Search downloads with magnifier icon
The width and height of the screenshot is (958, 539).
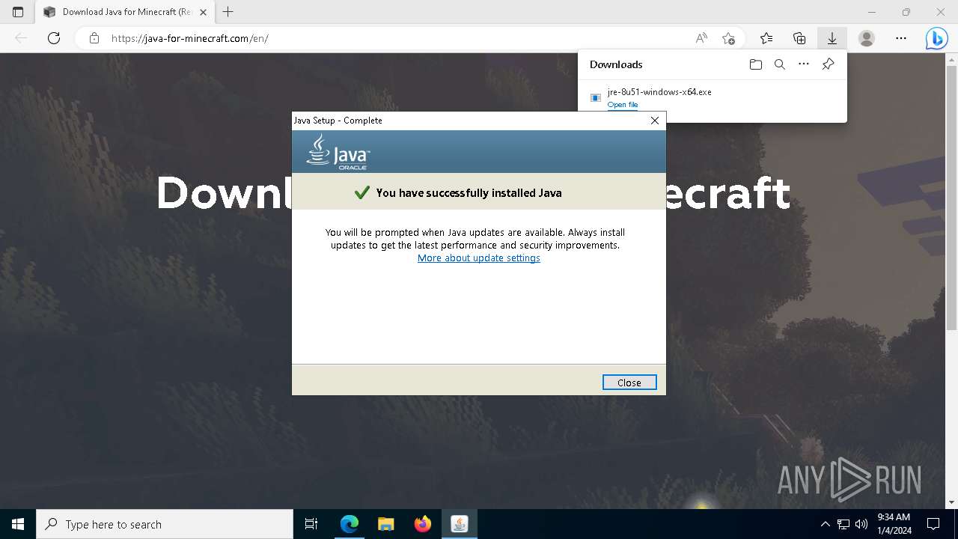[x=780, y=64]
